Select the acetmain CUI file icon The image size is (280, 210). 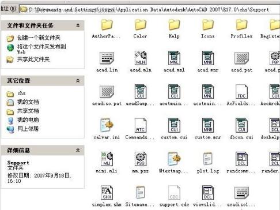pyautogui.click(x=174, y=92)
